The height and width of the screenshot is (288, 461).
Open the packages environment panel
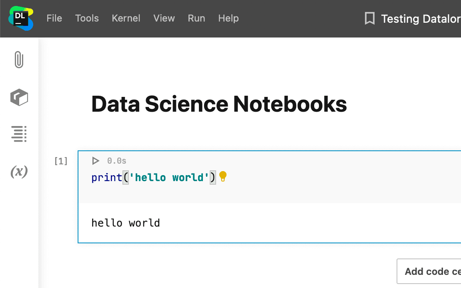18,97
